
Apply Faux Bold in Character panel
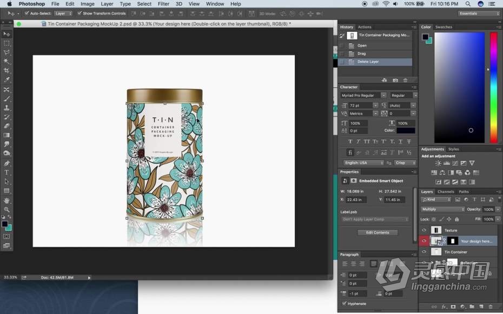pyautogui.click(x=350, y=141)
